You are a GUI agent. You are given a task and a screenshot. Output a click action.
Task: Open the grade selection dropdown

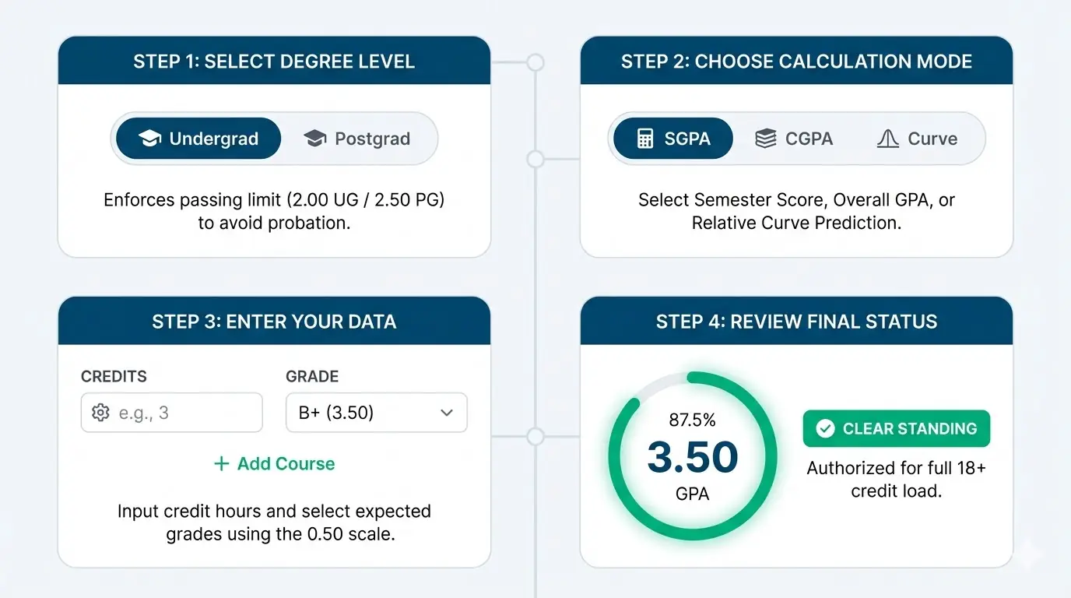[376, 413]
